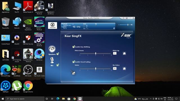The width and height of the screenshot is (180, 101).
Task: Open Microsoft Store from the taskbar
Action: click(69, 99)
